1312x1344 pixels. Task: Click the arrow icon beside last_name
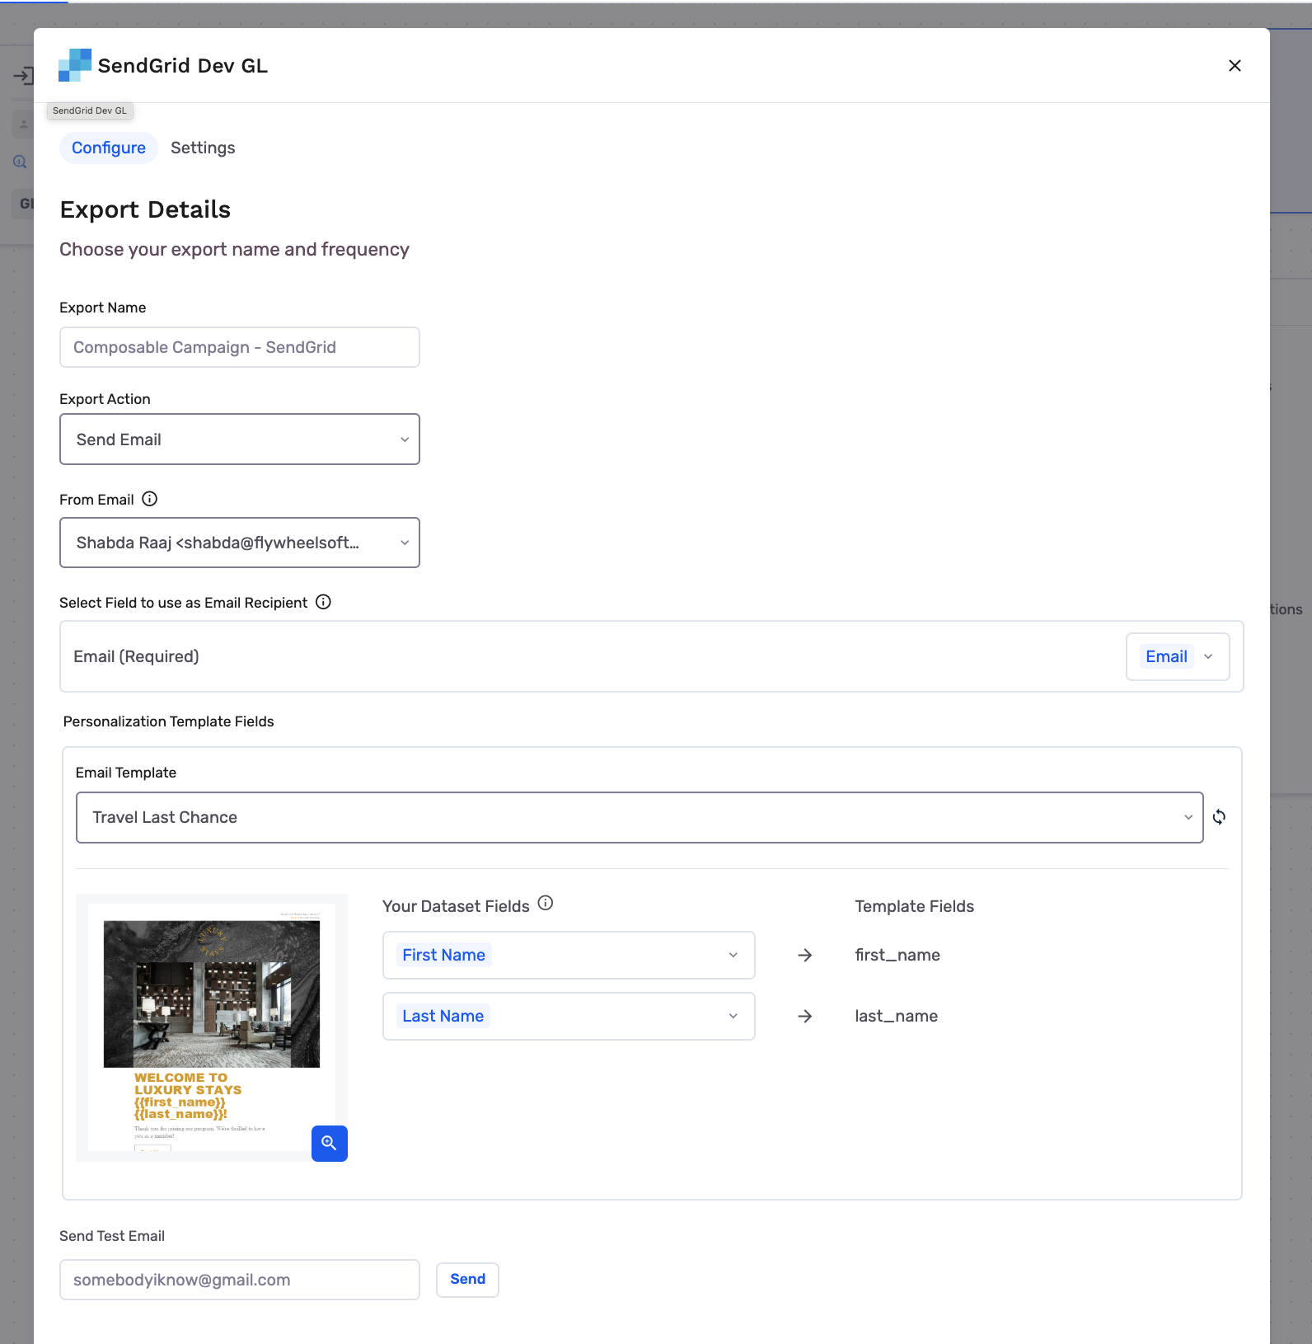805,1016
